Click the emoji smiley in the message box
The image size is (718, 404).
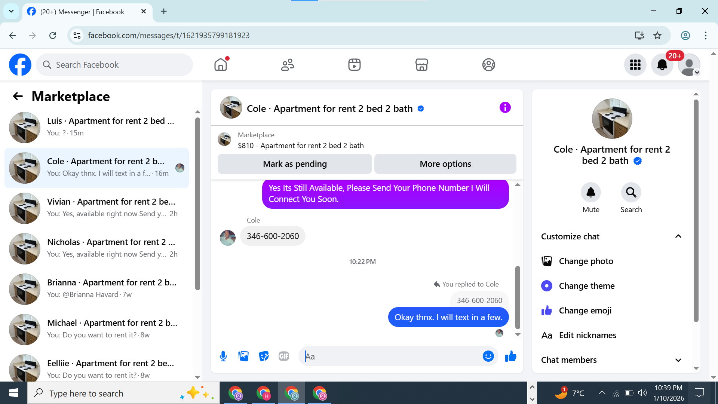(488, 356)
